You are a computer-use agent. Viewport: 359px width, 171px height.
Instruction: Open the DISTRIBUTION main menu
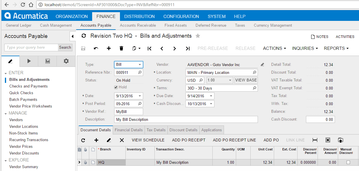[139, 17]
